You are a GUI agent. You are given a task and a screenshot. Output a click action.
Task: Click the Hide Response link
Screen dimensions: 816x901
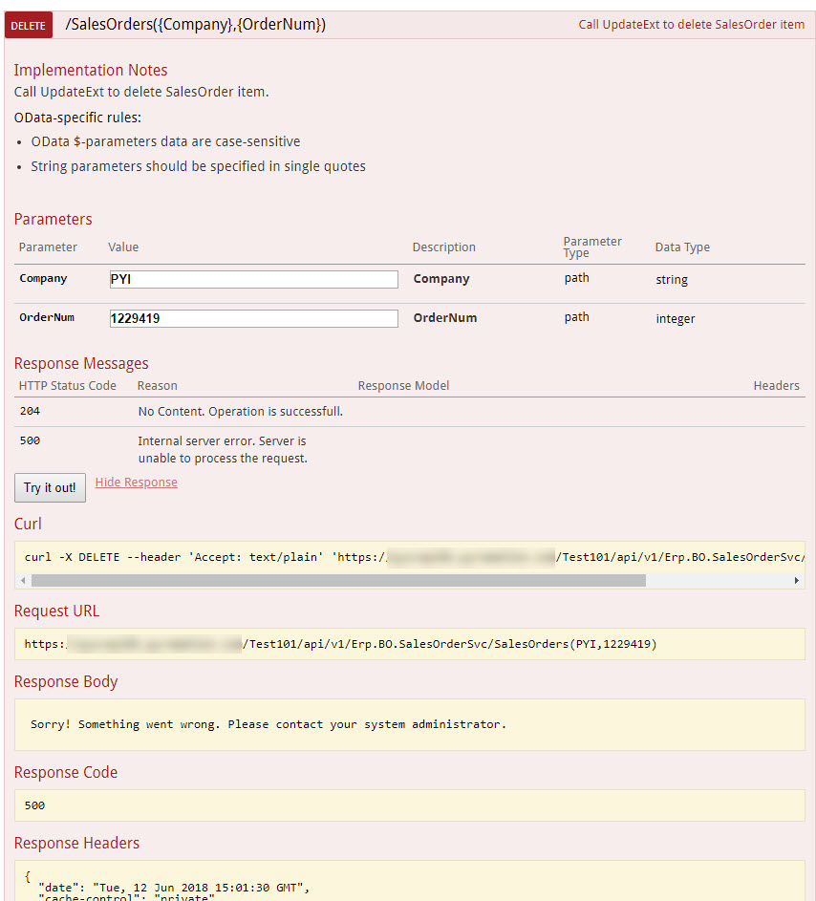[x=137, y=483]
